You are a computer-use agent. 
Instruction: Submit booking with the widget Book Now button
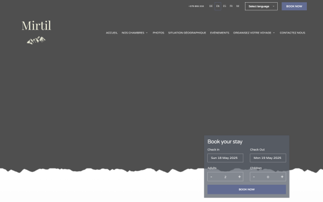[x=247, y=190]
